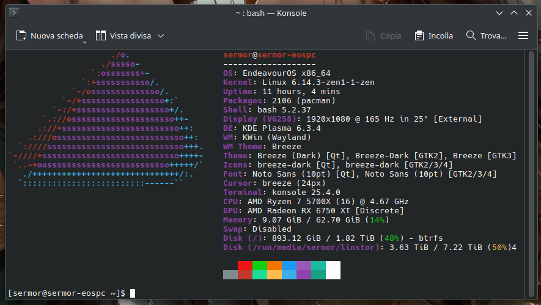Click the GPU text 'AMD Radeon RX 6750 XT'
Image resolution: width=541 pixels, height=305 pixels.
298,210
